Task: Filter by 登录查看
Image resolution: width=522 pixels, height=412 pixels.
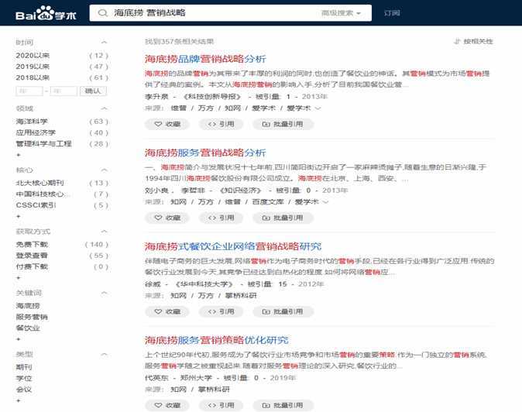Action: [32, 256]
